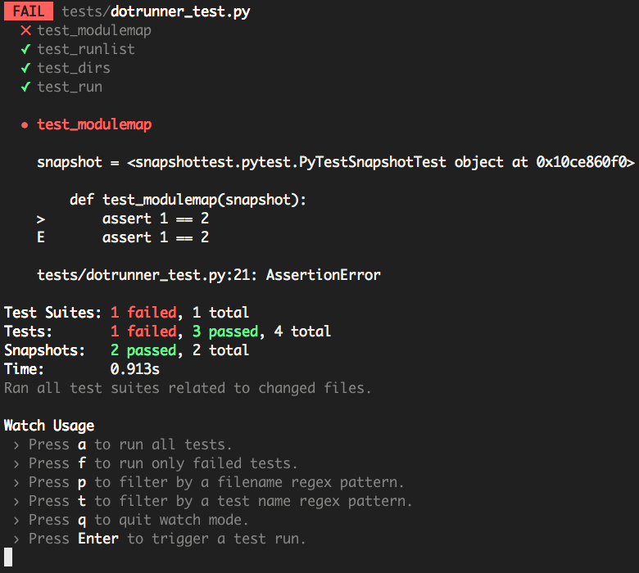Click the green checkmark next to test_run
Viewport: 639px width, 573px height.
(x=25, y=87)
